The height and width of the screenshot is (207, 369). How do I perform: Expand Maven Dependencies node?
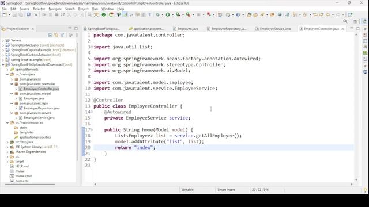click(x=7, y=152)
